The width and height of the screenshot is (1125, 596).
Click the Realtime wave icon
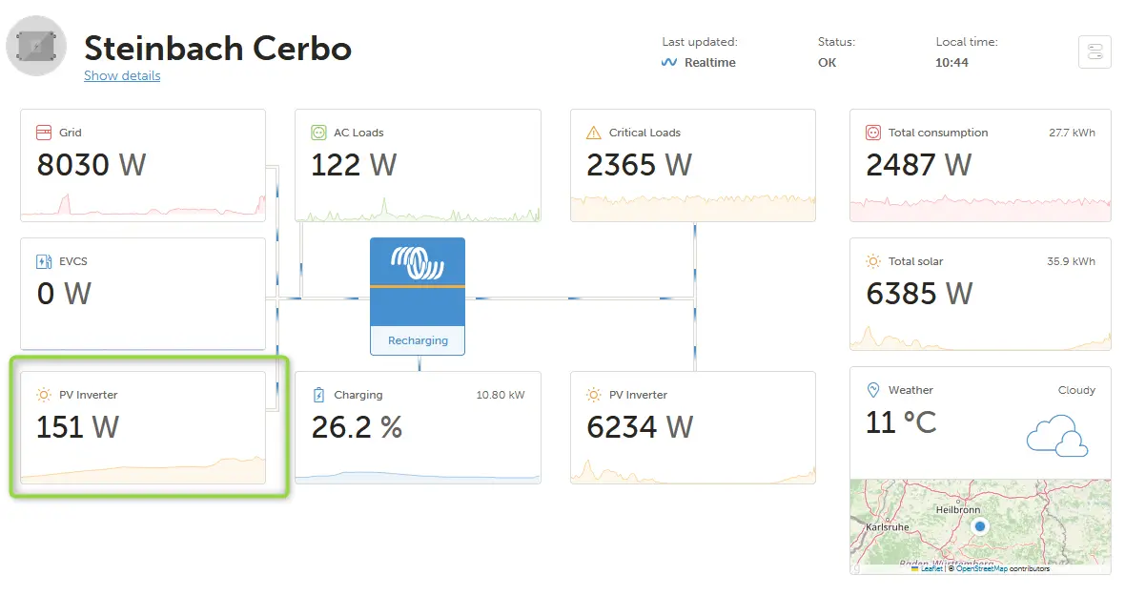pos(669,63)
